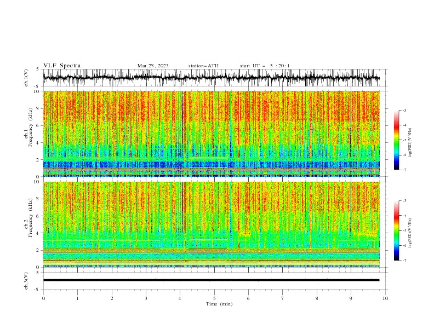Image resolution: width=434 pixels, height=335 pixels.
Task: Click inside the ch.2 spectrogram panel
Action: 211,224
